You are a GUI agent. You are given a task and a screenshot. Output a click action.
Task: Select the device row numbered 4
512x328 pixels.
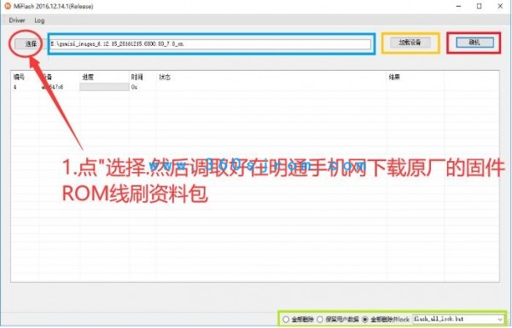tap(254, 87)
